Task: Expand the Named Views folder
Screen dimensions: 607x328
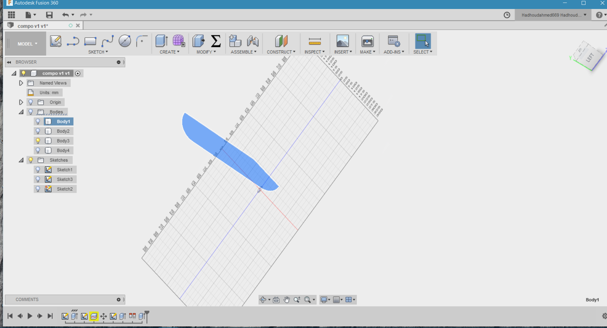Action: point(21,83)
